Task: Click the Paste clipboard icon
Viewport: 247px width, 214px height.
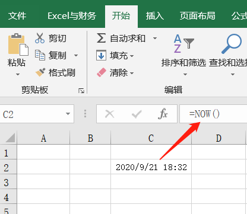Action: coord(18,44)
